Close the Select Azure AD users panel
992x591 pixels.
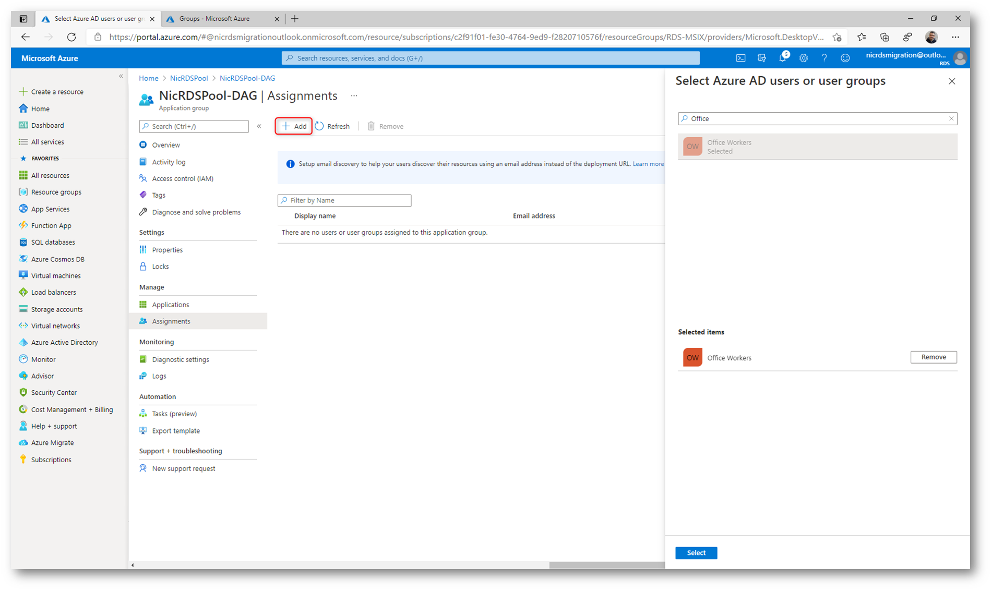pos(952,81)
